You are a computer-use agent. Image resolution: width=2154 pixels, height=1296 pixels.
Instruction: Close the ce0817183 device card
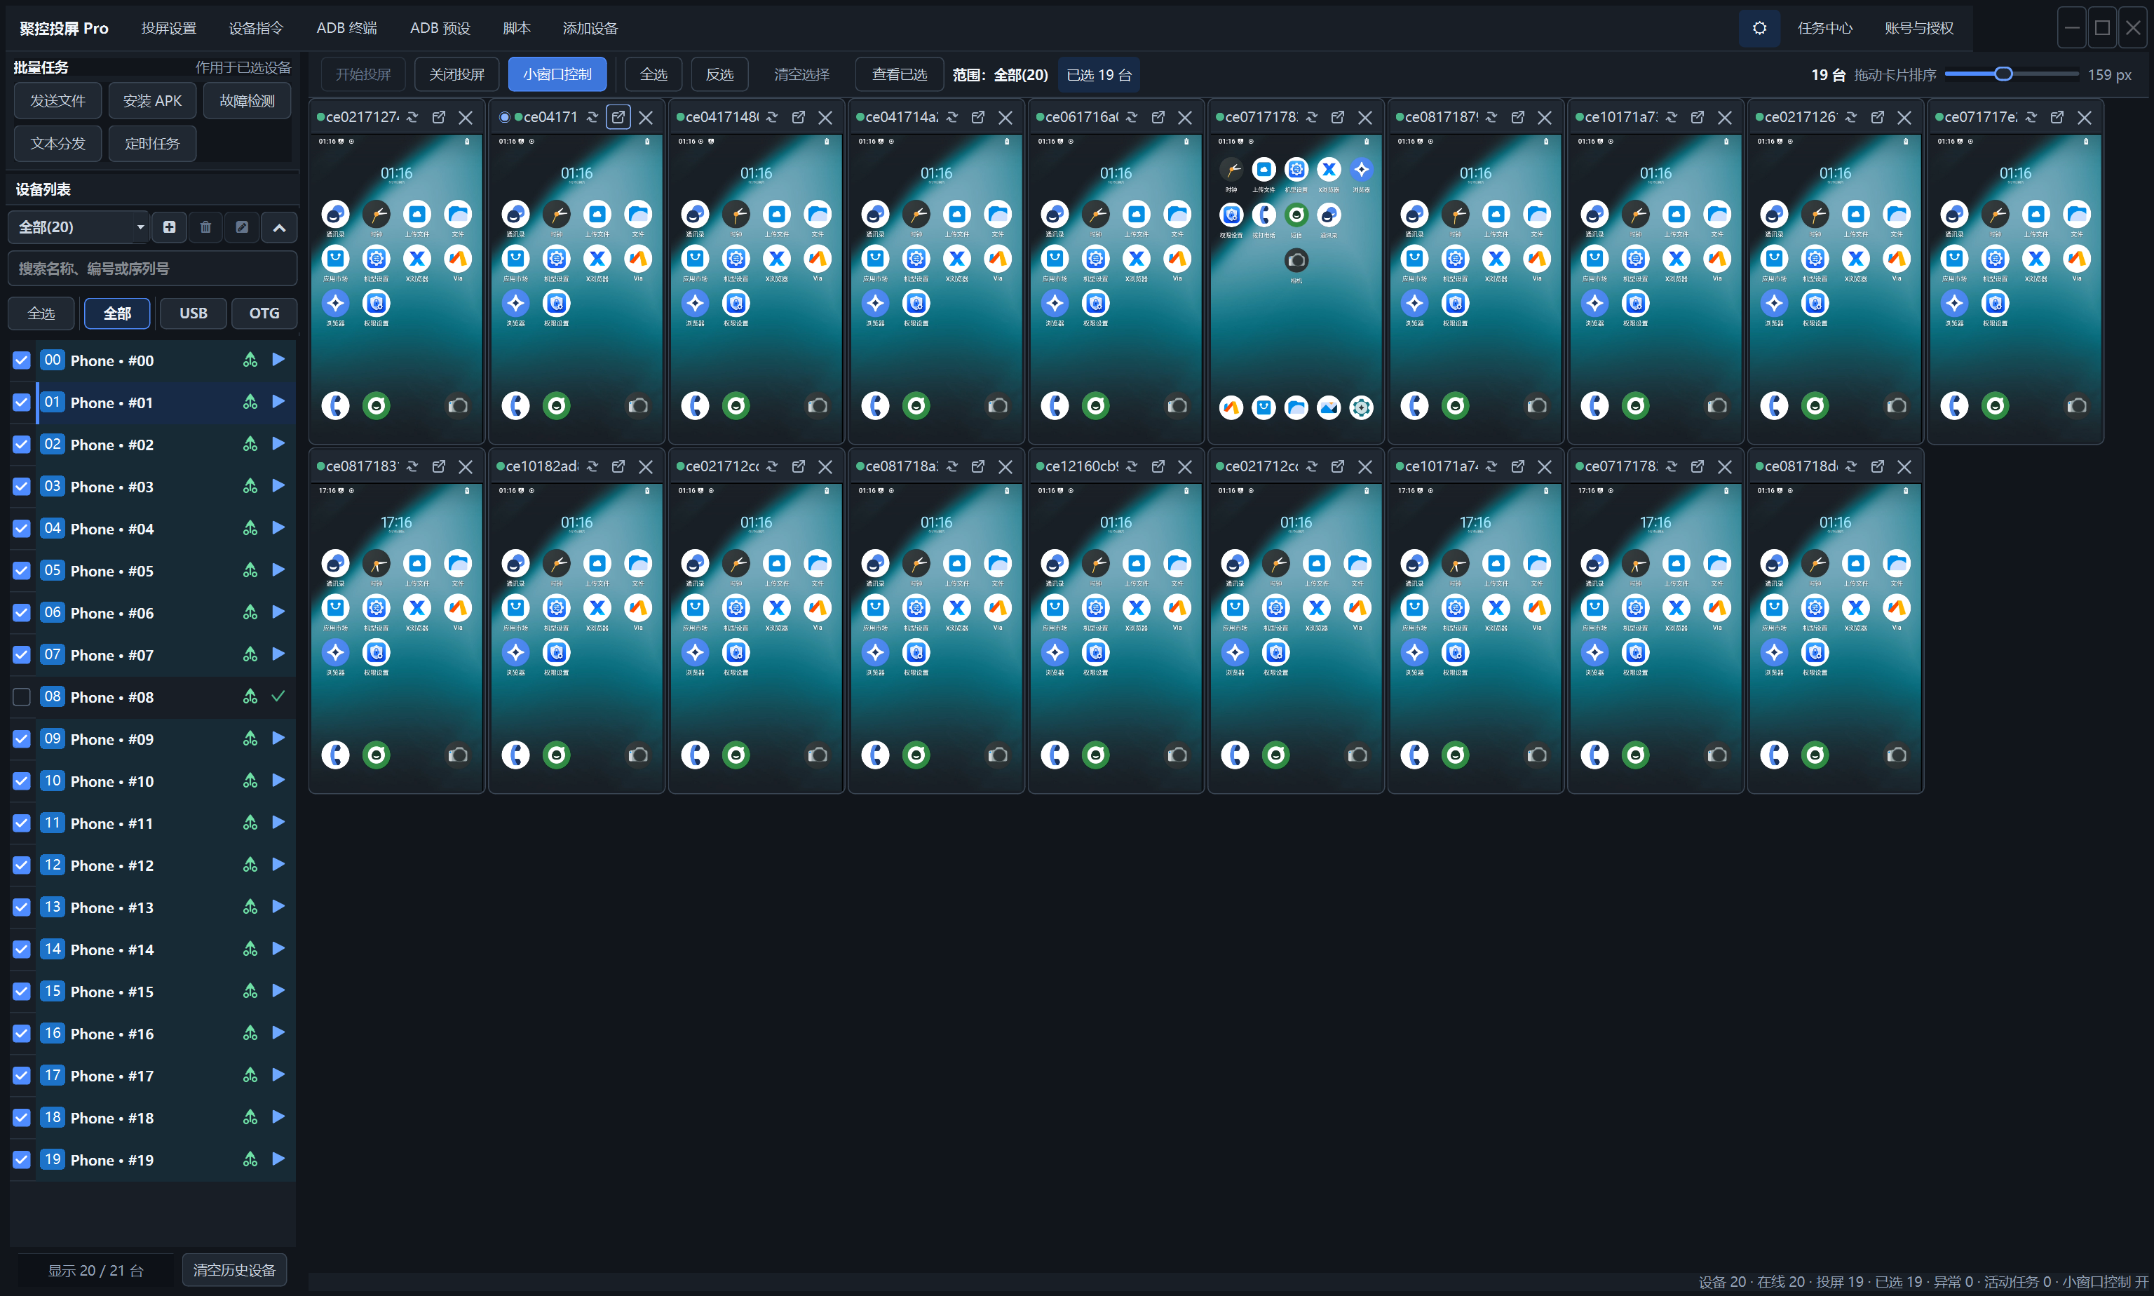(x=466, y=466)
